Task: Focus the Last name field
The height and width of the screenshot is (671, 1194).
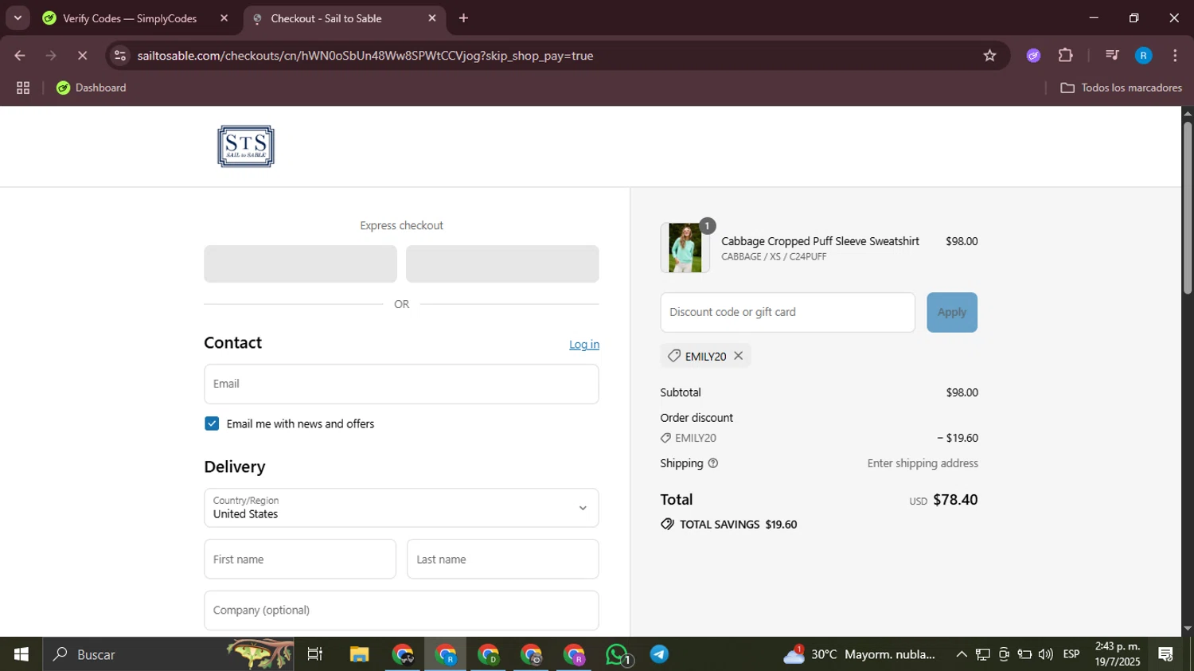Action: click(503, 559)
